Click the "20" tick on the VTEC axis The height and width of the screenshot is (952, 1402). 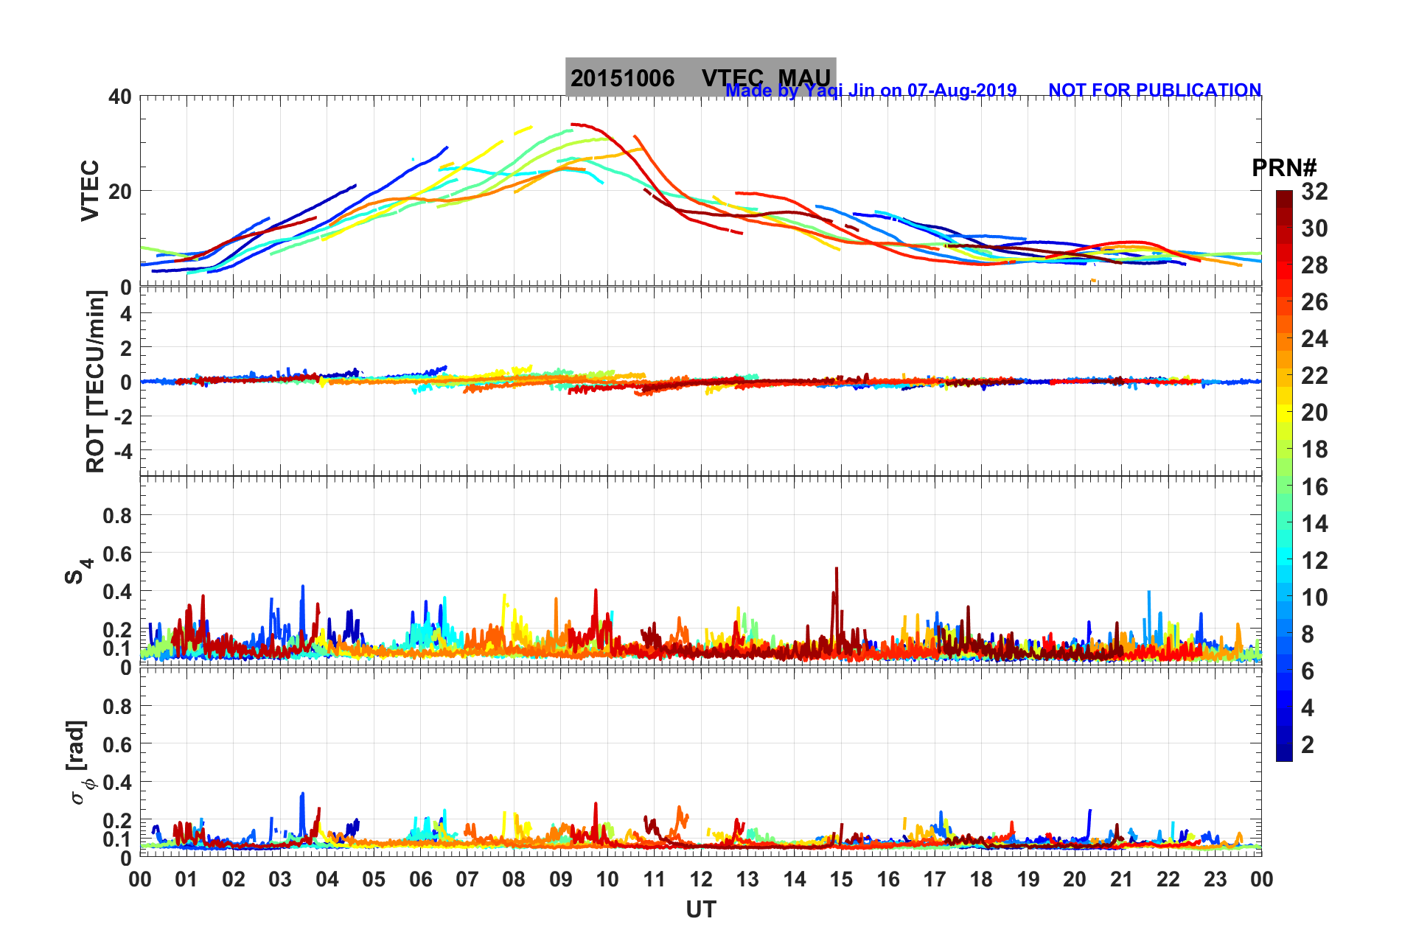click(x=119, y=192)
